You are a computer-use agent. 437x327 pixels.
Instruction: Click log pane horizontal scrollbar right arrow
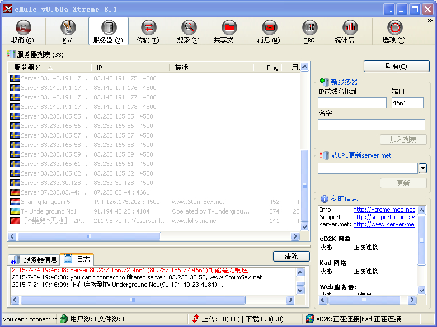(291, 300)
